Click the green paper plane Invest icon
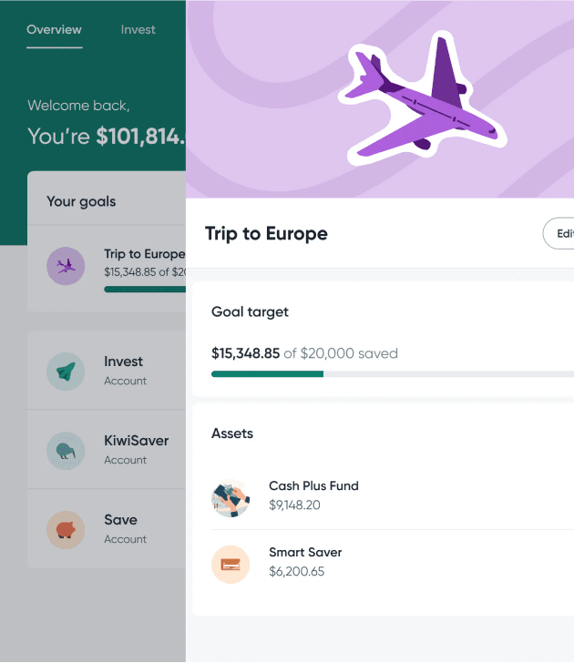This screenshot has height=663, width=574. (x=66, y=371)
